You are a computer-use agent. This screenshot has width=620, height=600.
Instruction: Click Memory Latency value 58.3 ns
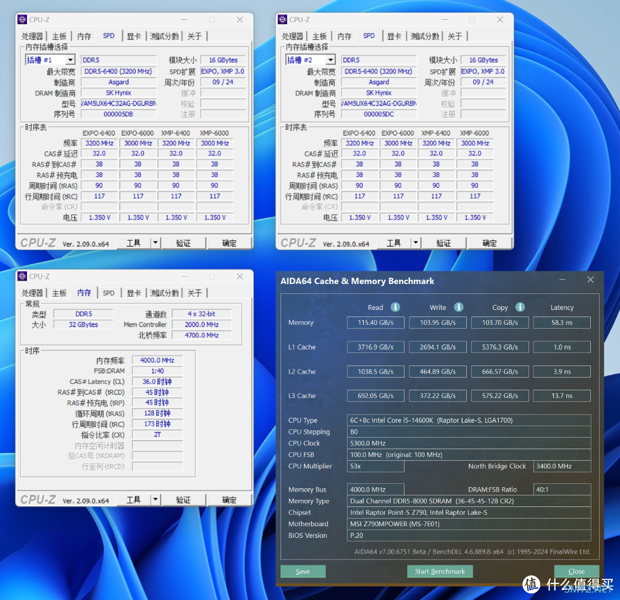tap(562, 322)
